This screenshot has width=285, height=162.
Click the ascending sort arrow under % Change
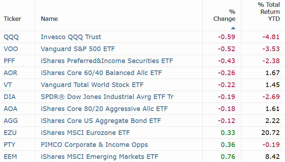point(233,28)
